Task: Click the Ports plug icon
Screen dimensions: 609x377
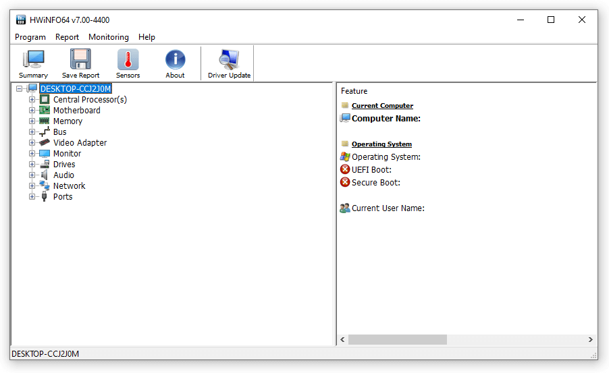Action: pos(45,197)
